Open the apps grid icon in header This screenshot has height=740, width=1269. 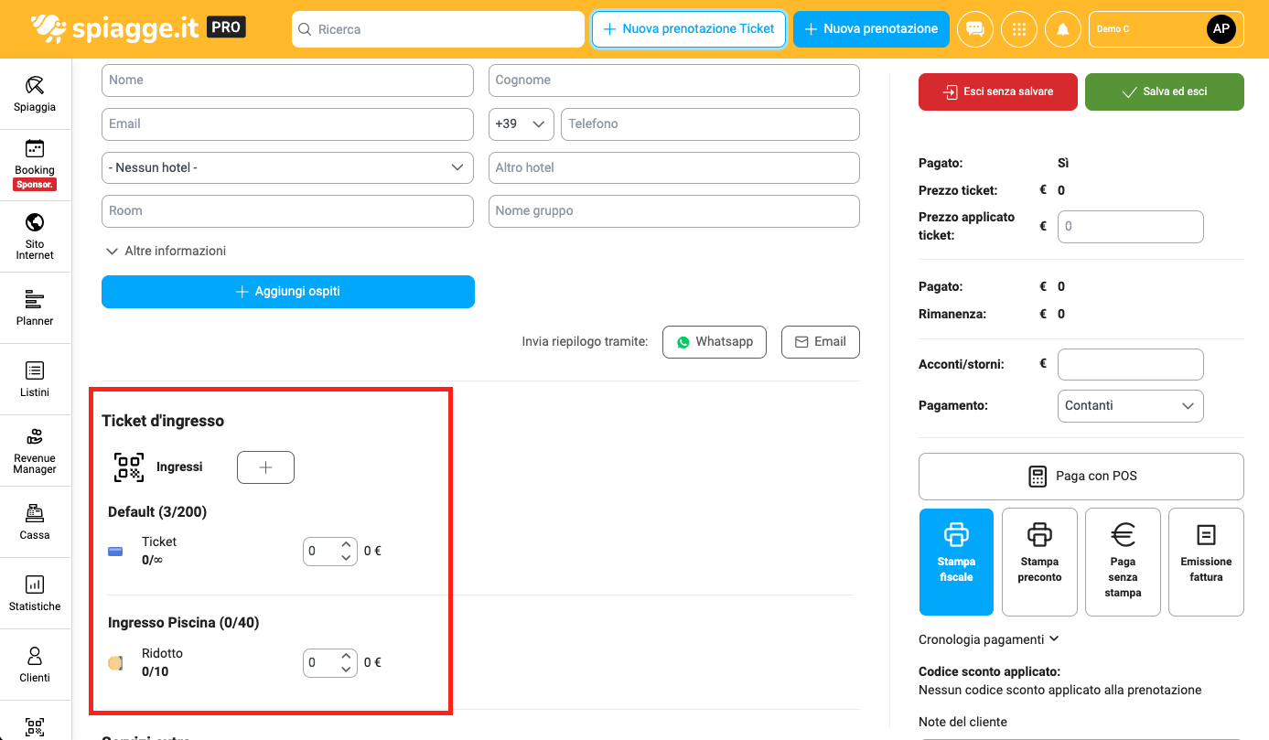point(1019,29)
